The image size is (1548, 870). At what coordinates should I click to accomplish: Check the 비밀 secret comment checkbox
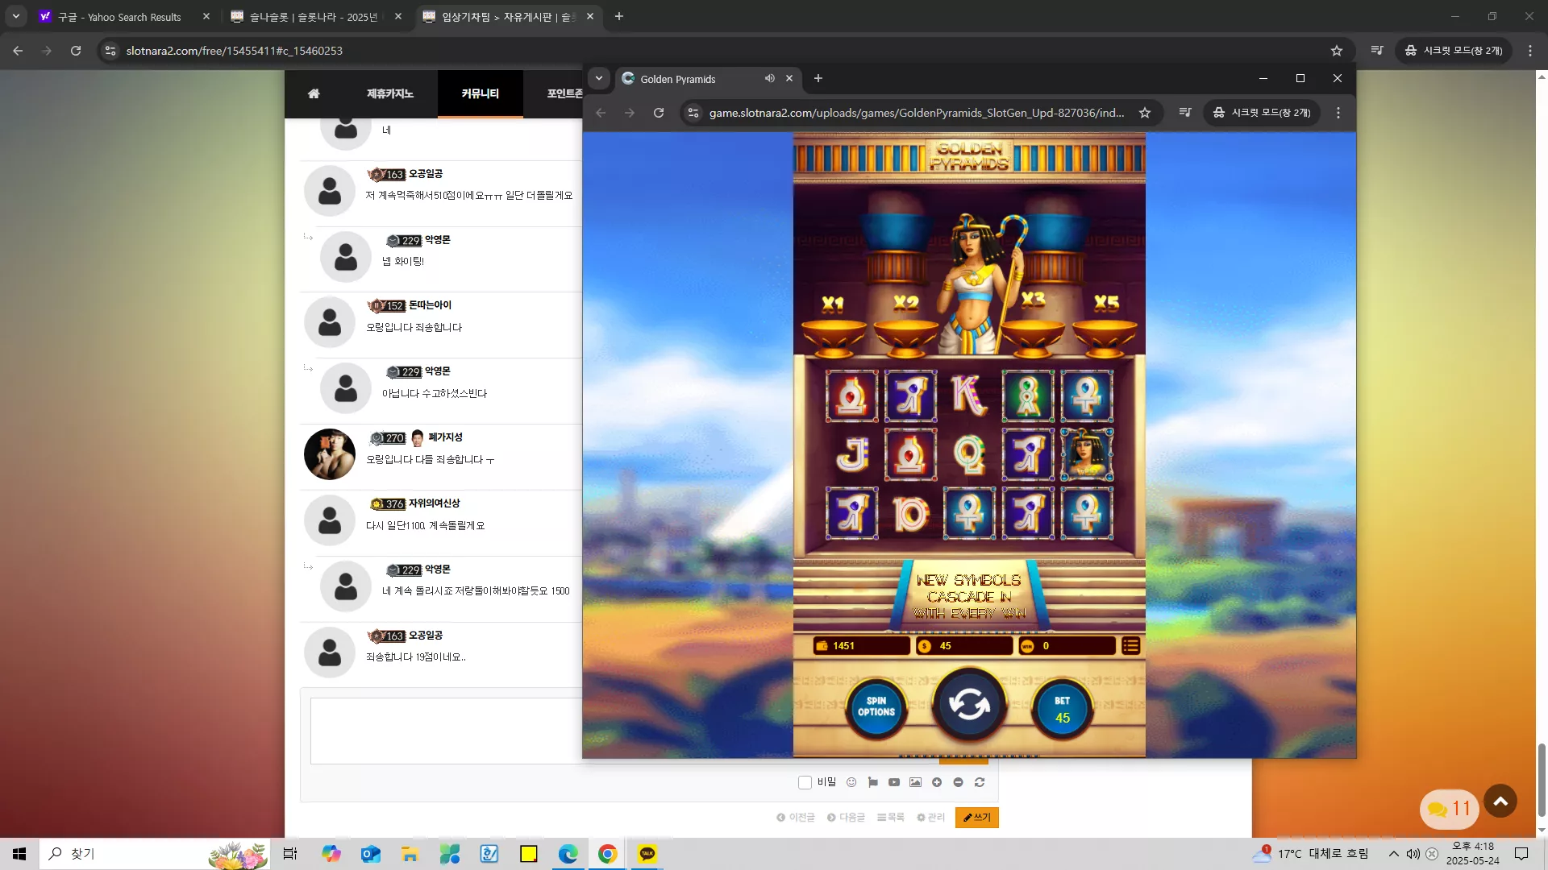click(805, 782)
